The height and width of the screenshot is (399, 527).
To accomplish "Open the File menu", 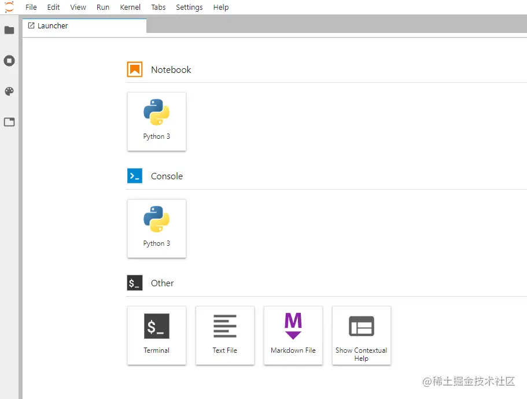I will (31, 7).
